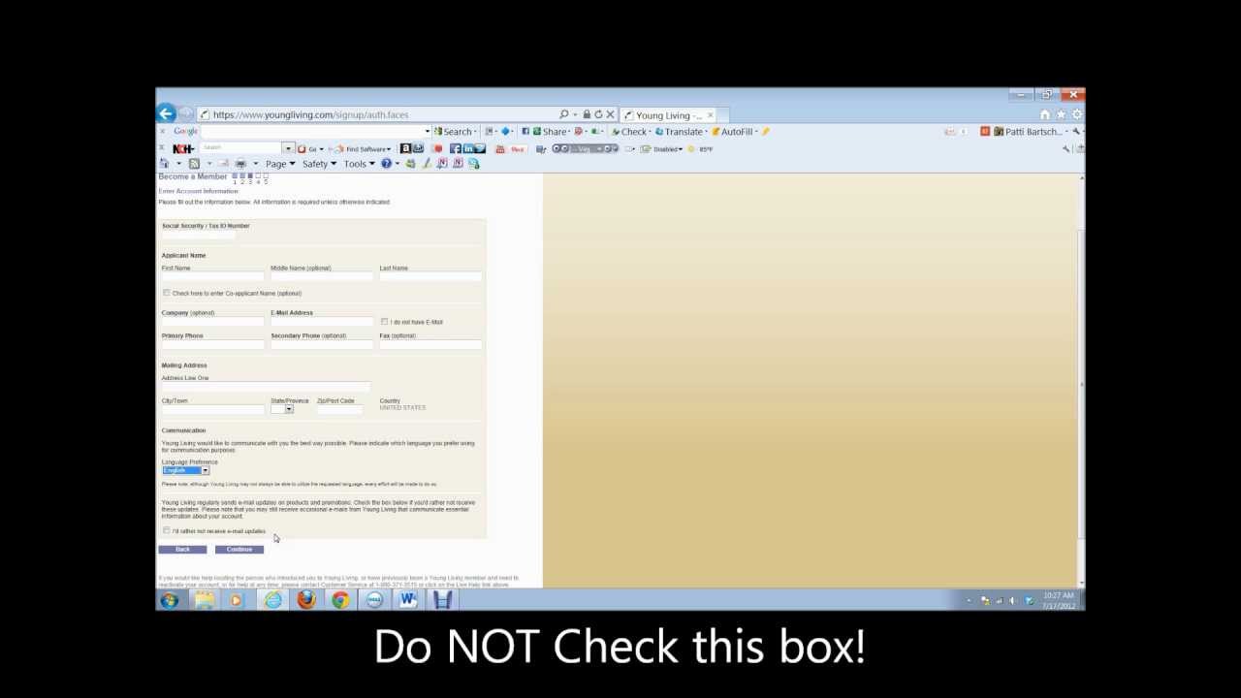Click the Twitter icon on NCH toolbar
Viewport: 1241px width, 698px height.
480,148
